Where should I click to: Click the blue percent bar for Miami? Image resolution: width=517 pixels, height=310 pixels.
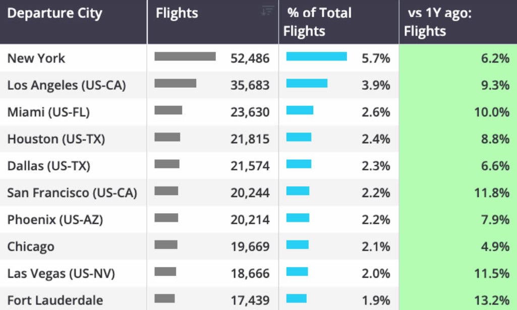pyautogui.click(x=300, y=110)
